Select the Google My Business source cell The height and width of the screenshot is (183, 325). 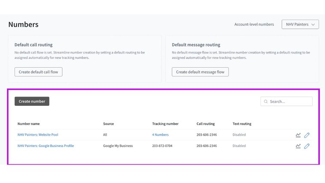(118, 146)
